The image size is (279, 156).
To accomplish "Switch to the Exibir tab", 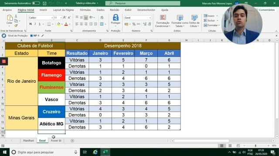I will pos(128,10).
